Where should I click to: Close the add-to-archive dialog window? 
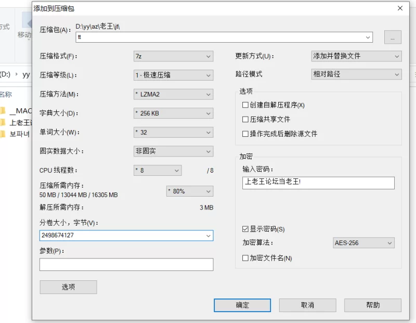pyautogui.click(x=400, y=8)
